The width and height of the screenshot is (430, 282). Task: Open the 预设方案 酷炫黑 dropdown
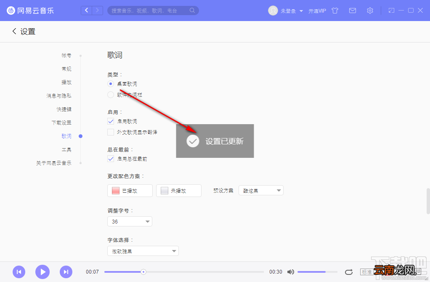[261, 190]
